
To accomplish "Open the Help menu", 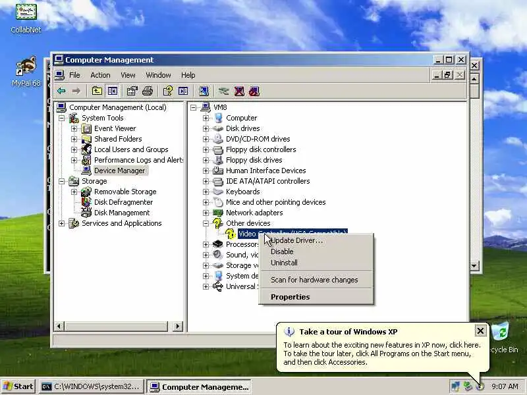I will pyautogui.click(x=188, y=75).
